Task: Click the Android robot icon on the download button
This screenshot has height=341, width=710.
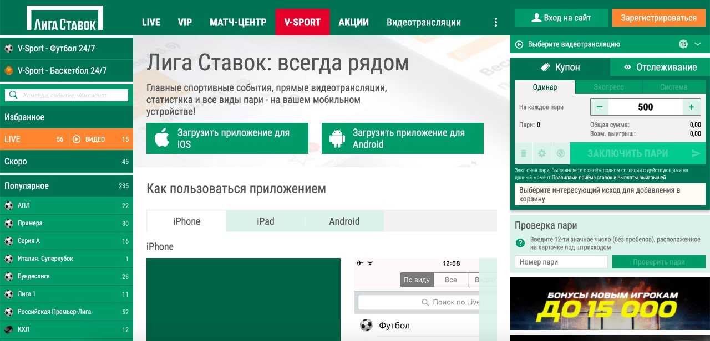Action: click(337, 138)
